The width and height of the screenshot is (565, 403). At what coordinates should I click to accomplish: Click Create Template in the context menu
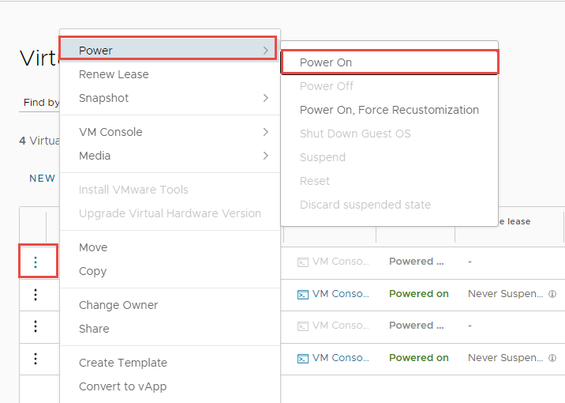[x=123, y=363]
